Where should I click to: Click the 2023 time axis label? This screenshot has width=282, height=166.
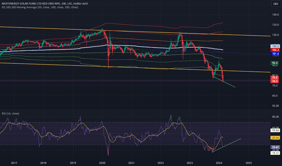coord(190,163)
